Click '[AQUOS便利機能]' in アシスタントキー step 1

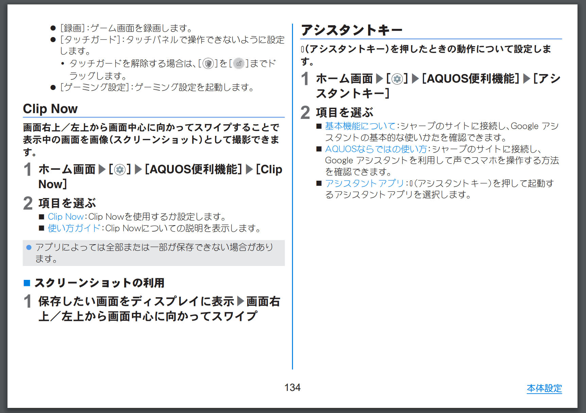click(x=471, y=79)
